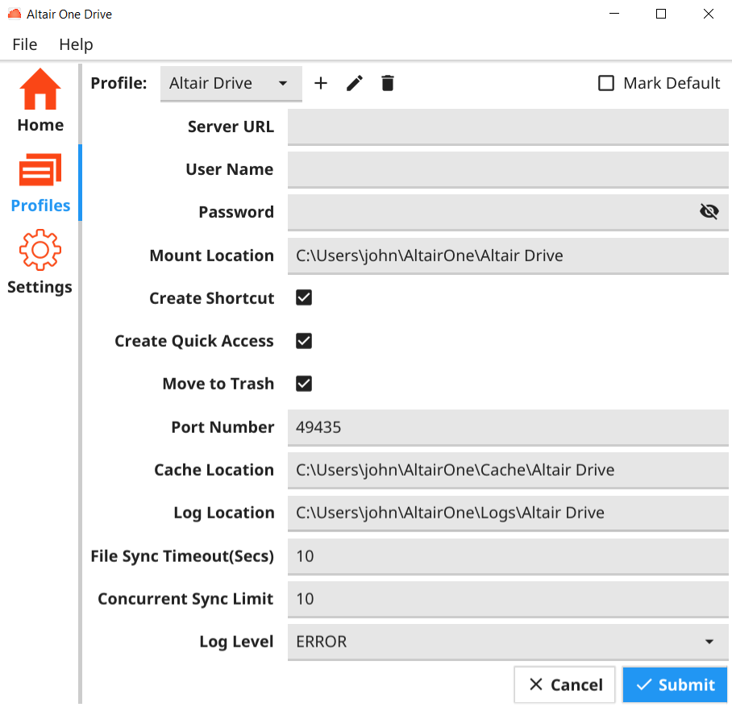Edit profile using the pencil icon

tap(355, 83)
